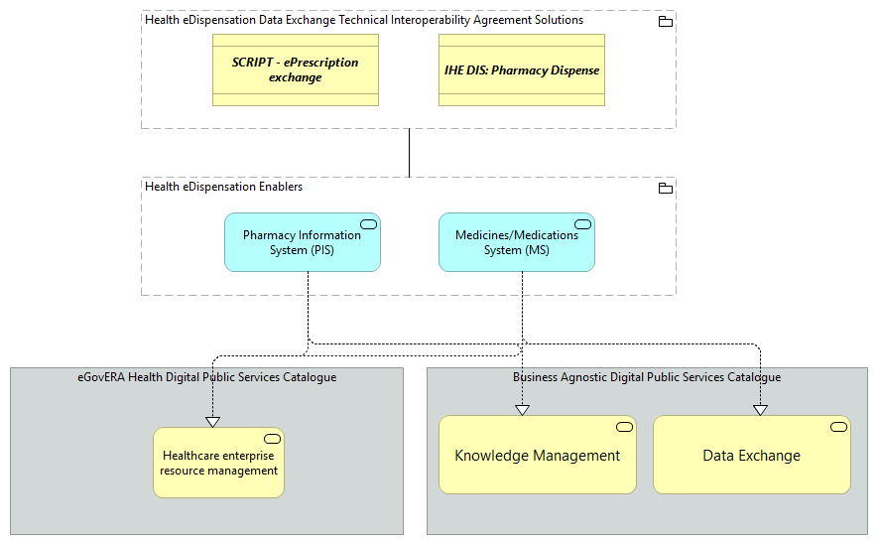Click folder icon of Technical Interoperability Agreement Solutions group
The width and height of the screenshot is (878, 545).
pos(666,22)
